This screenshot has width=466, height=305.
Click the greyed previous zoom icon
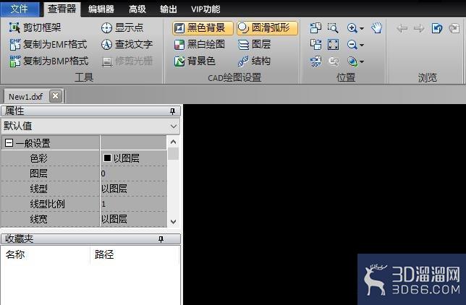click(333, 61)
